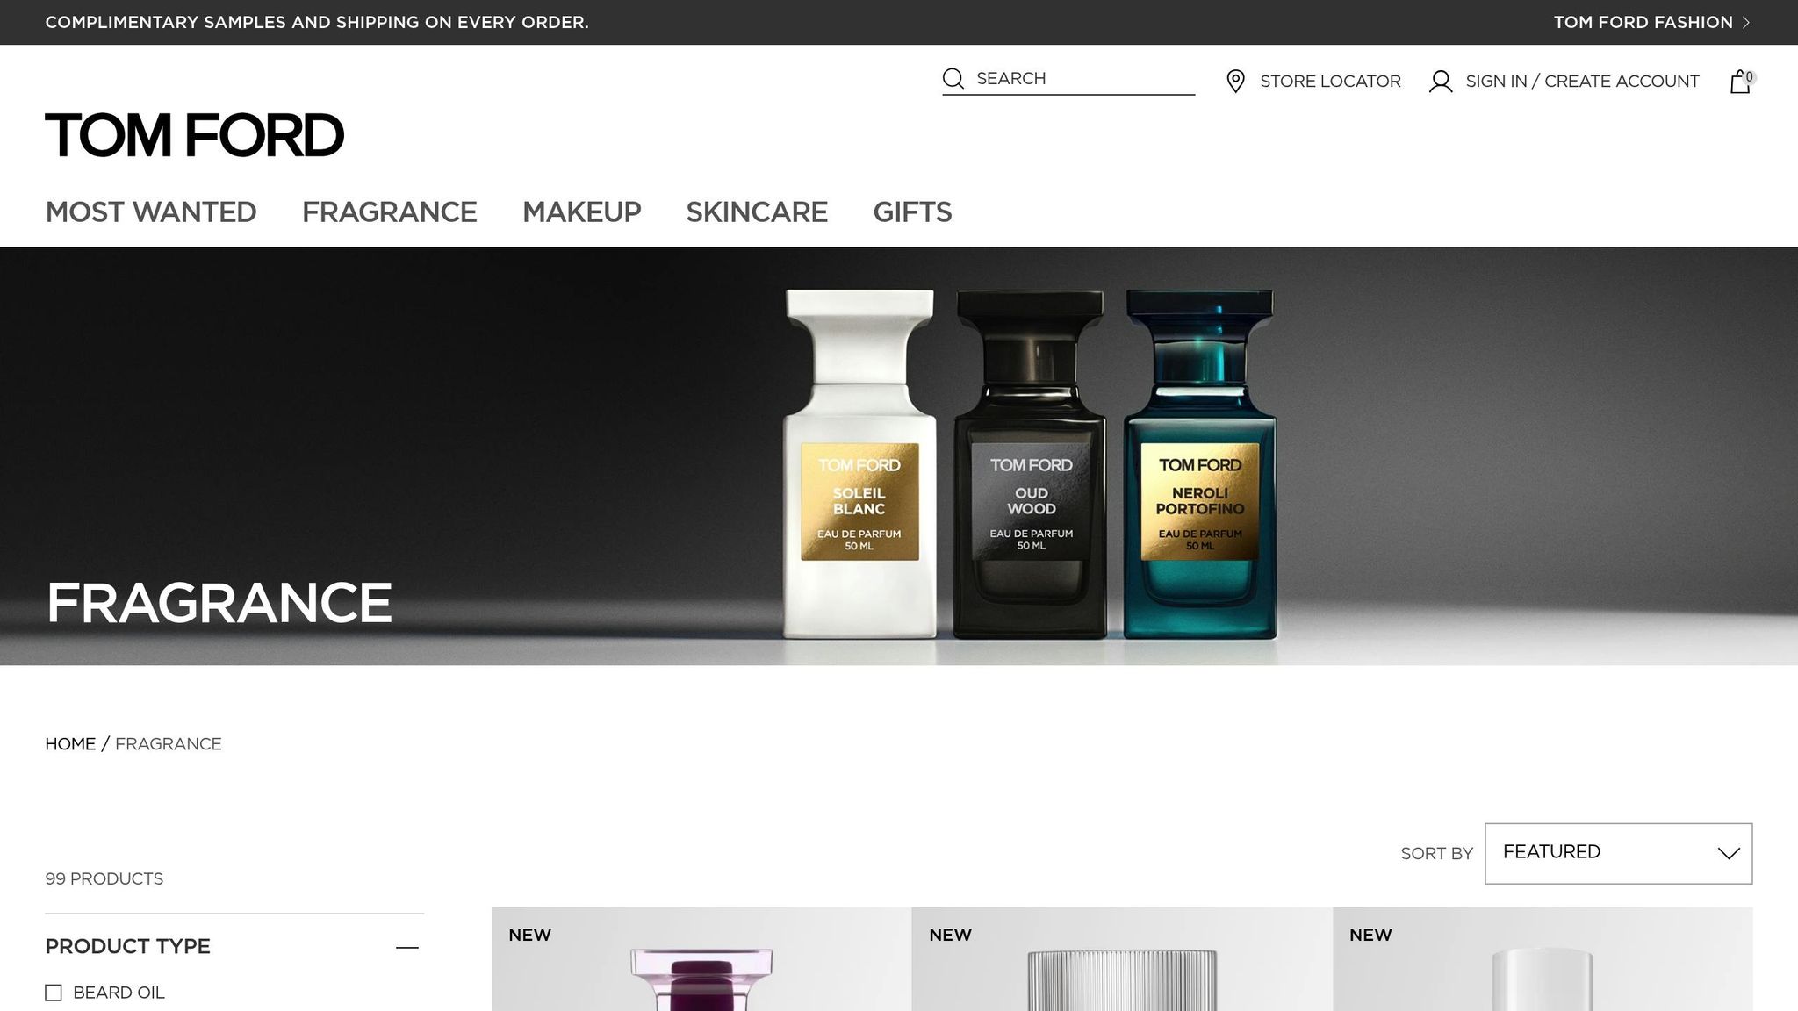
Task: Click Sign In / Create Account link
Action: 1582,82
